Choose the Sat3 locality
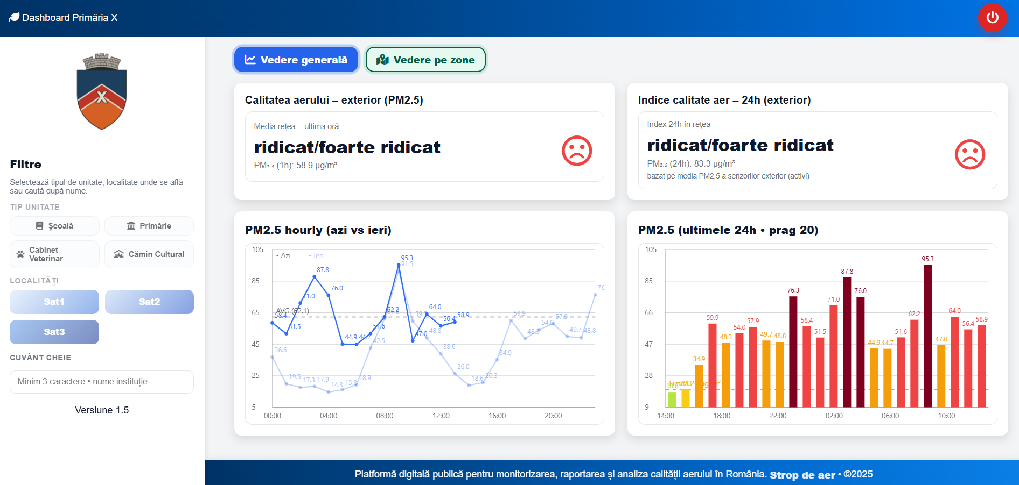 click(x=54, y=332)
